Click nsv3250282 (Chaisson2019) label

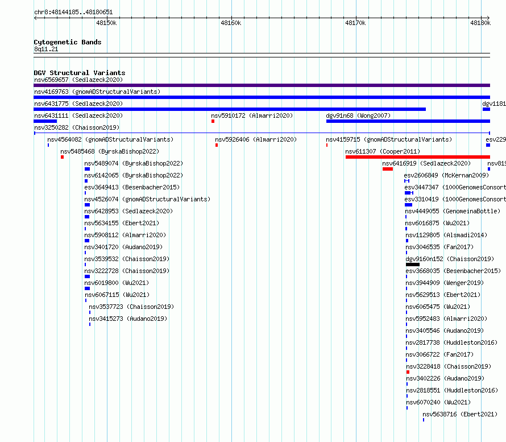[77, 127]
